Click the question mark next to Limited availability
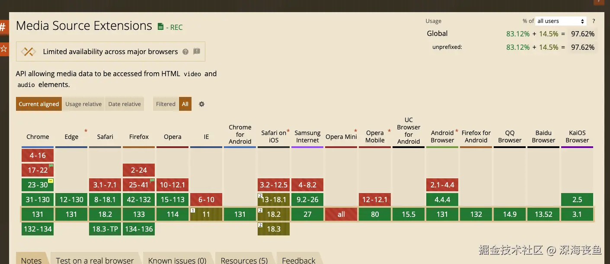610x264 pixels. pyautogui.click(x=185, y=52)
